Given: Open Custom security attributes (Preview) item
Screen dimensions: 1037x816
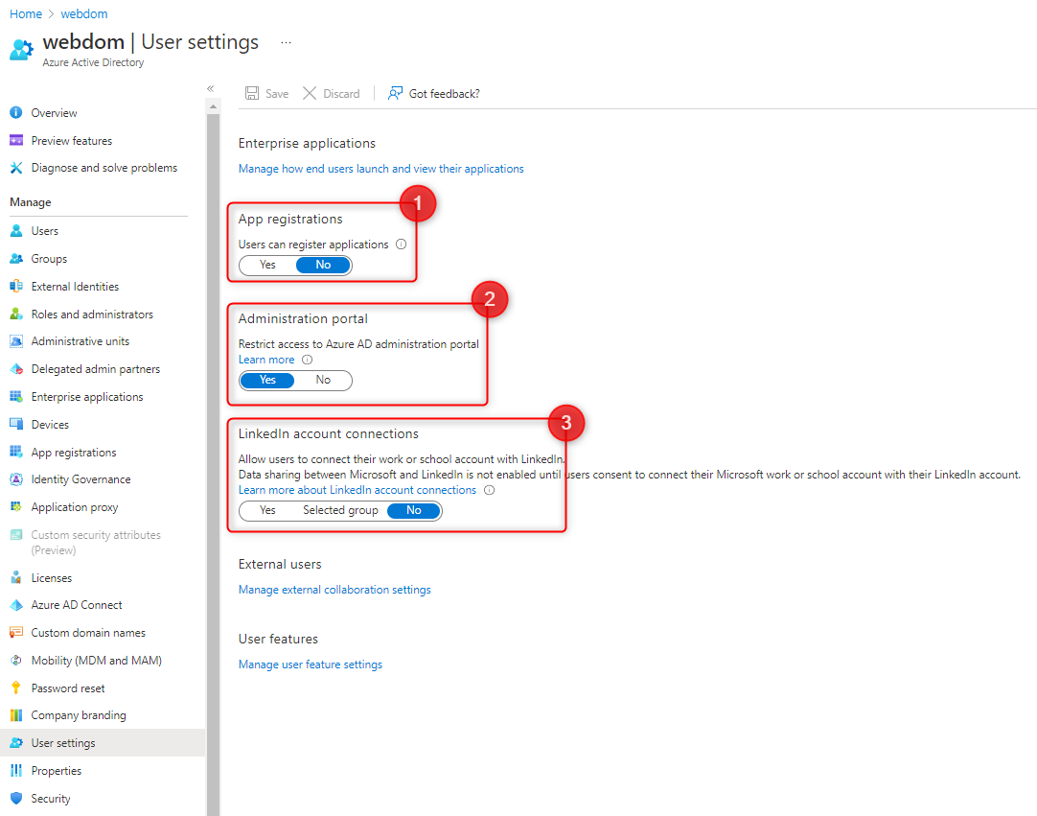Looking at the screenshot, I should coord(98,542).
